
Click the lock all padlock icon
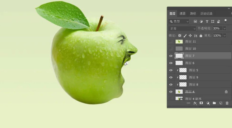pyautogui.click(x=201, y=36)
